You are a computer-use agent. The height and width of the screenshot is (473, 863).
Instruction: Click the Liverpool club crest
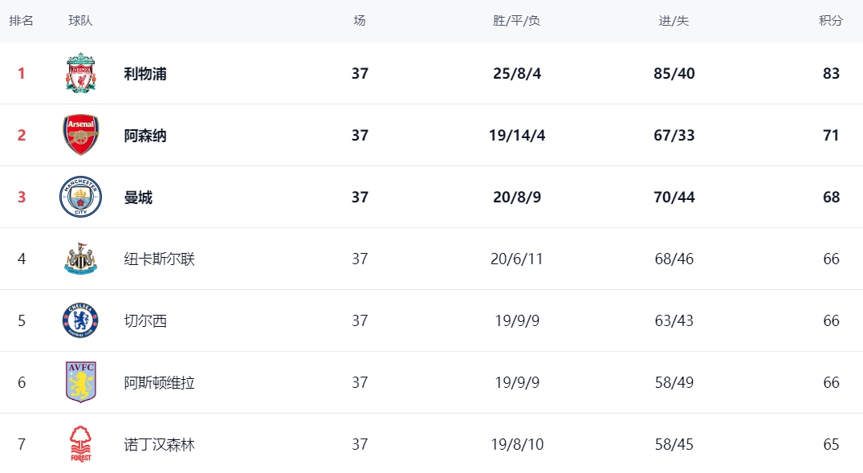coord(81,73)
